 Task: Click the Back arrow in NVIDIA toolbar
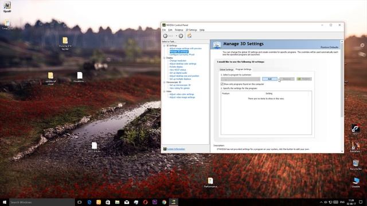point(165,35)
